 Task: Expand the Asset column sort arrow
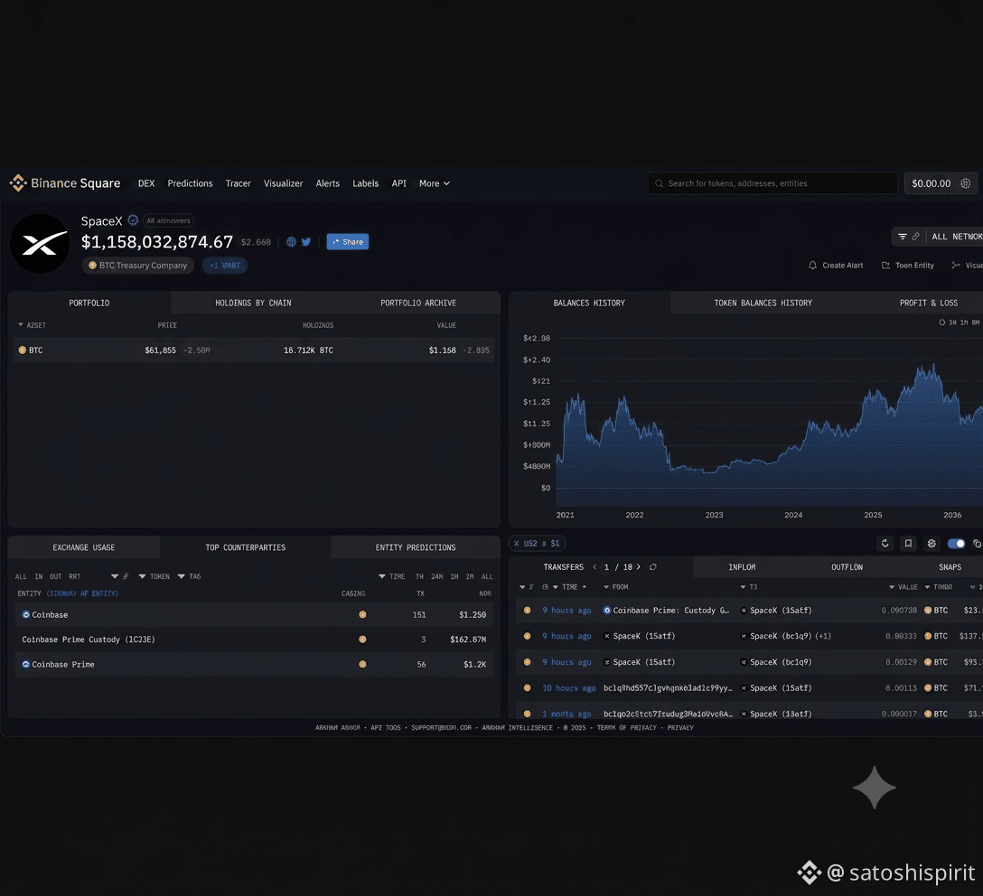(21, 324)
